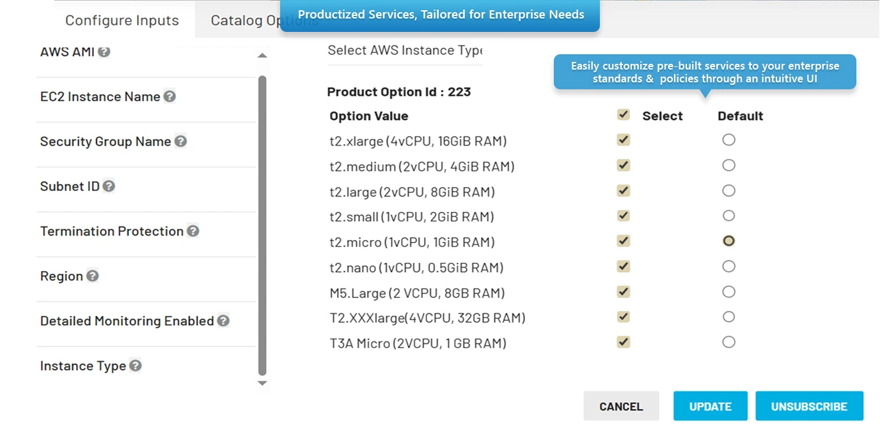Viewport: 880px width, 434px height.
Task: Click the Region help icon
Action: 93,276
